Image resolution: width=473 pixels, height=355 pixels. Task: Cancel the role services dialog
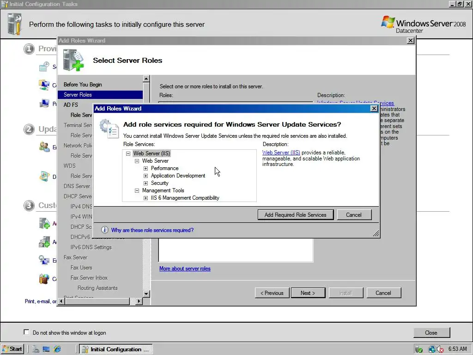(354, 215)
